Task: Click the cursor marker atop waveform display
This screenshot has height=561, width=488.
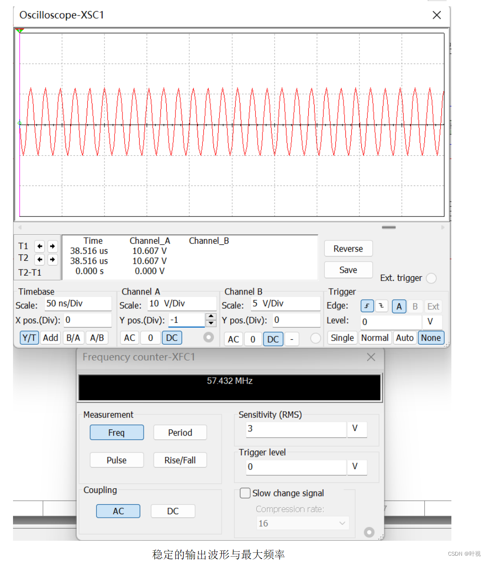Action: pyautogui.click(x=20, y=31)
